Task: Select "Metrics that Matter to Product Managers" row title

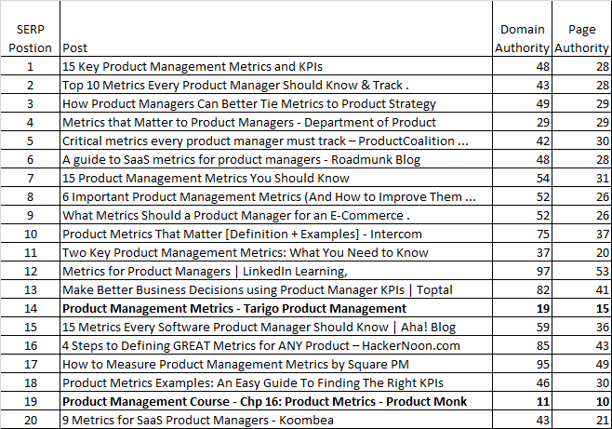Action: pos(248,122)
